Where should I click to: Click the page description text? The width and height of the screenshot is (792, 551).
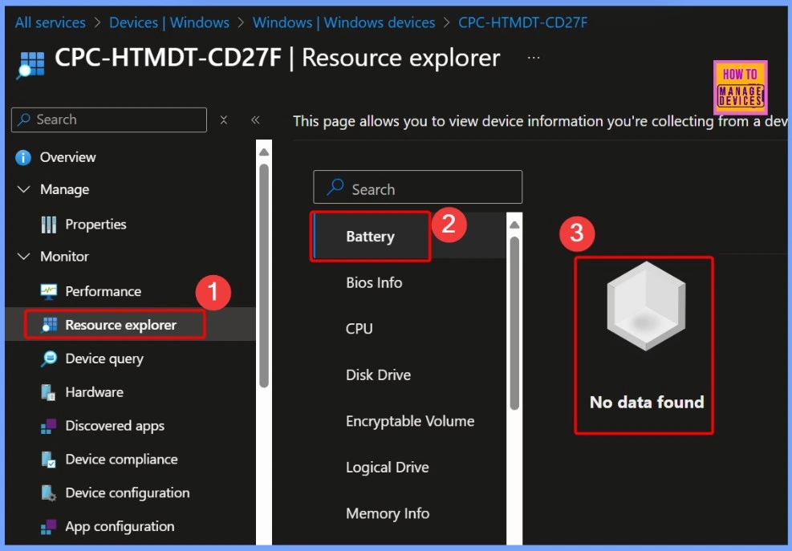[x=540, y=121]
